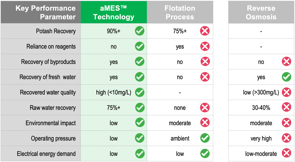Click red X for Reverse Osmosis byproducts recovery
The image size is (295, 162).
click(287, 62)
